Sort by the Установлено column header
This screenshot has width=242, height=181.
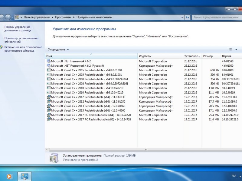pyautogui.click(x=192, y=56)
